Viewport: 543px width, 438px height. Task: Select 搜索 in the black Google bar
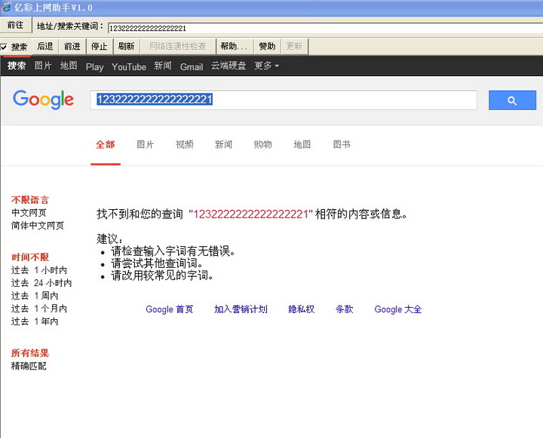[17, 65]
